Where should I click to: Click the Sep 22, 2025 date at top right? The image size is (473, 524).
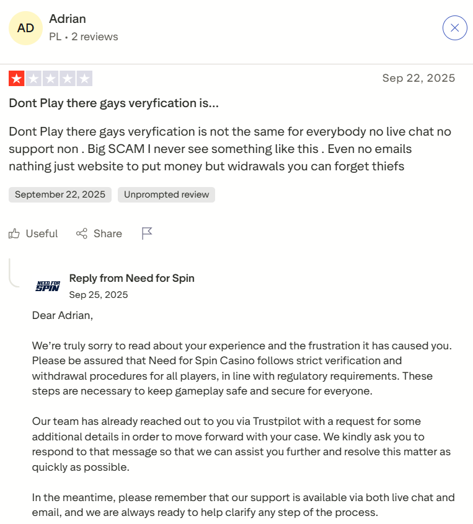(418, 78)
